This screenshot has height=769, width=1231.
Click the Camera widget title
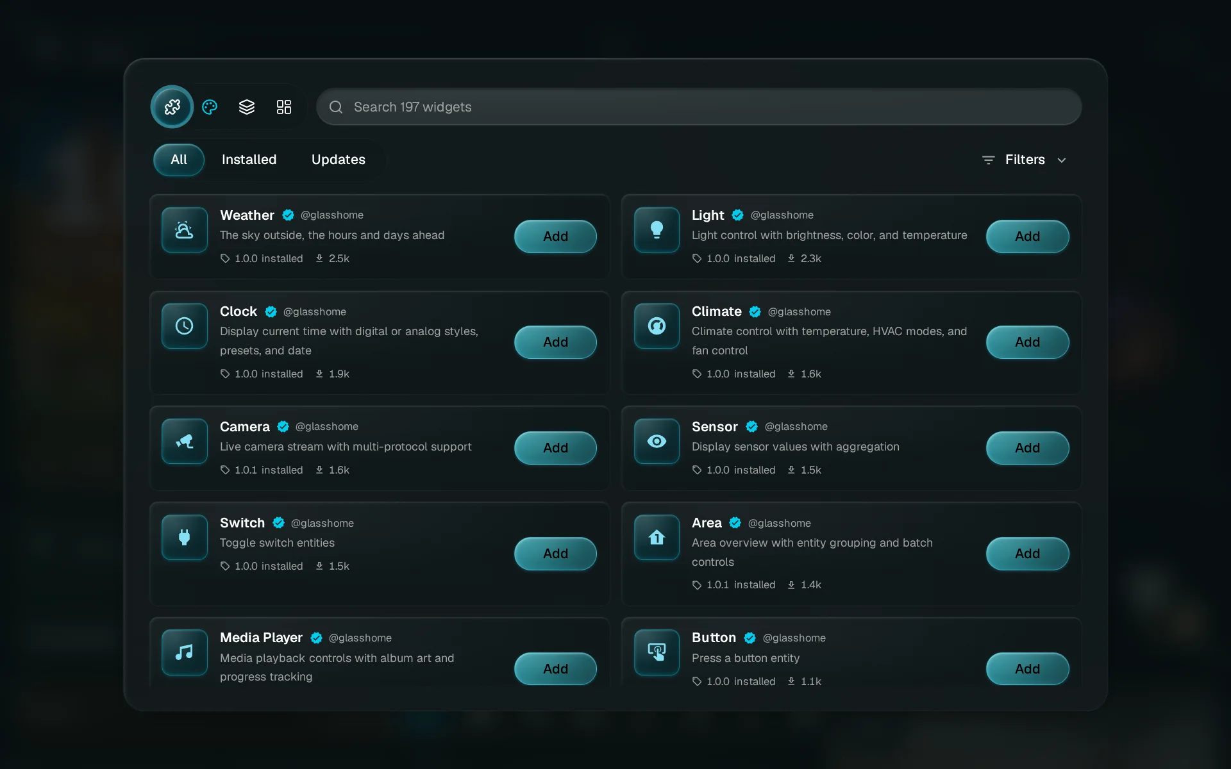click(245, 427)
